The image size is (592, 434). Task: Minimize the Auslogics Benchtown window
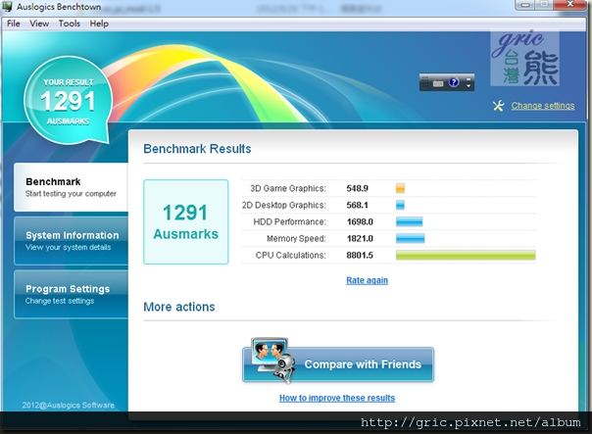coord(525,5)
